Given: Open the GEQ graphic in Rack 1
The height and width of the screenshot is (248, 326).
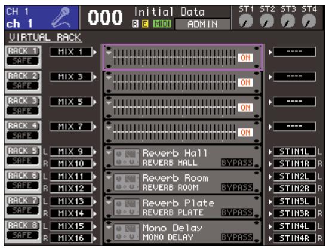Looking at the screenshot, I should [x=174, y=57].
